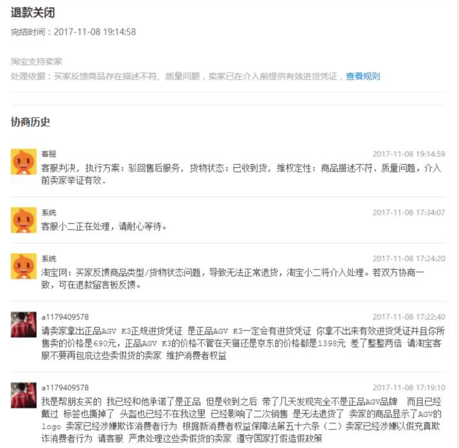The height and width of the screenshot is (448, 459).
Task: Open buyer avatar on the 17:19:10 message
Action: pyautogui.click(x=24, y=395)
